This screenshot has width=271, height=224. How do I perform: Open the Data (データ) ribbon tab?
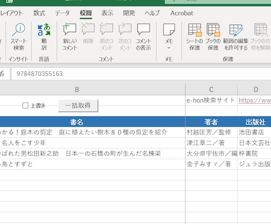(62, 13)
